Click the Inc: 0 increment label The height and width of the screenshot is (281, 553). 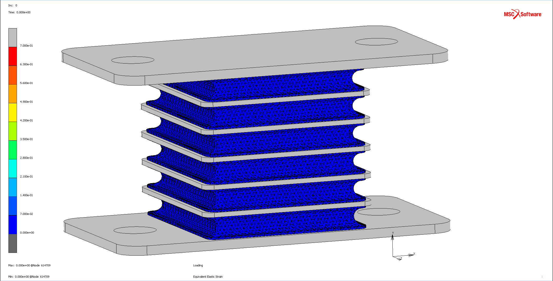13,5
